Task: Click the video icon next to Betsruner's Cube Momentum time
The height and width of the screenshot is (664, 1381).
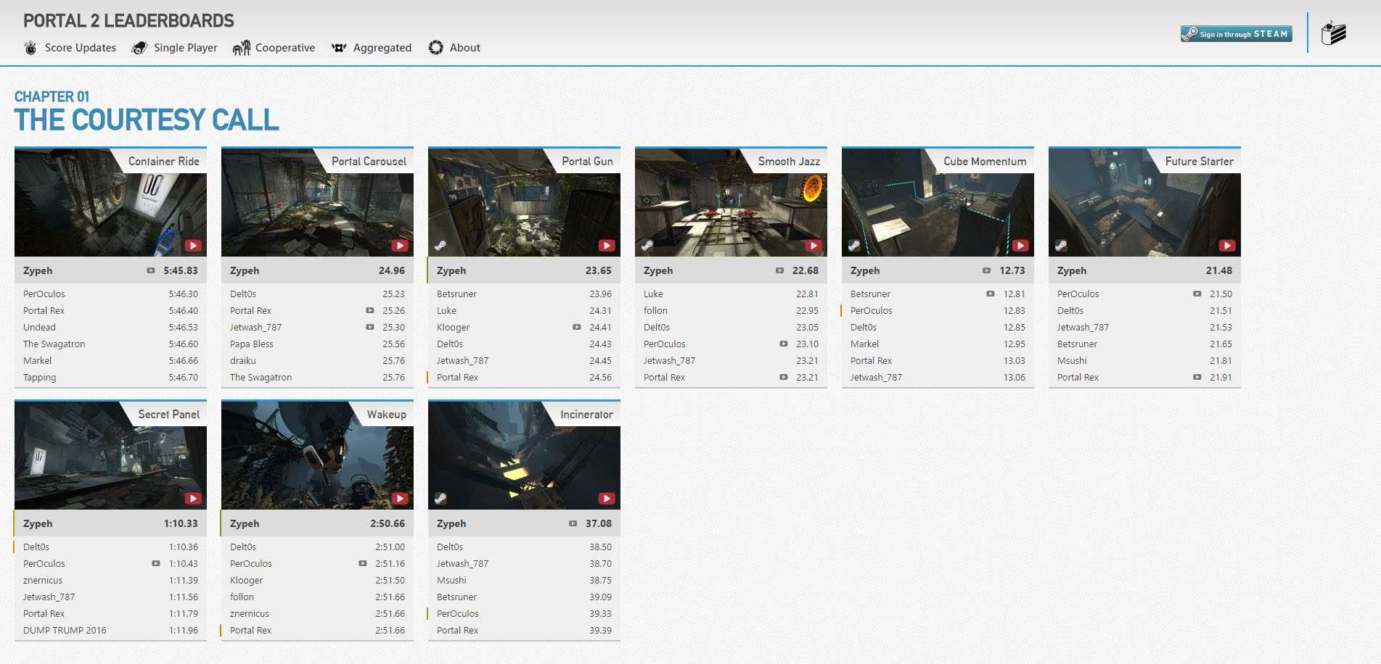Action: coord(990,294)
